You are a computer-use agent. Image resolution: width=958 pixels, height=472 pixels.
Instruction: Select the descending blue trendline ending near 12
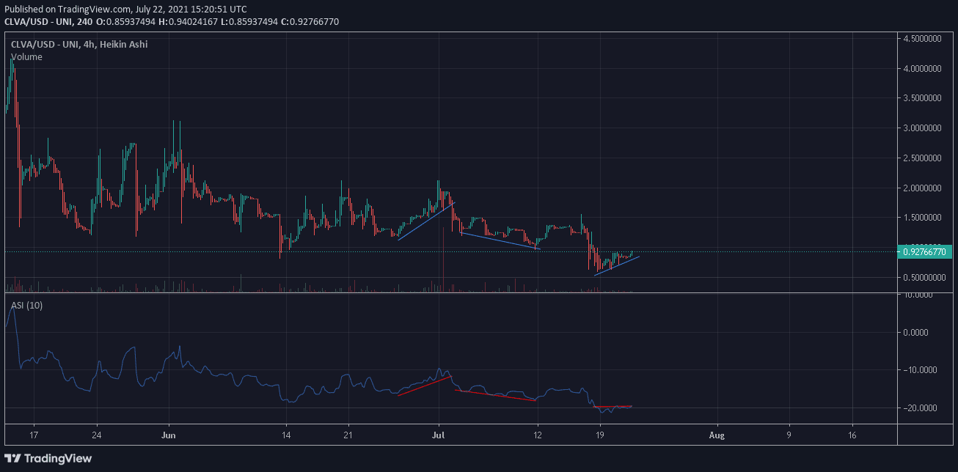pyautogui.click(x=499, y=241)
